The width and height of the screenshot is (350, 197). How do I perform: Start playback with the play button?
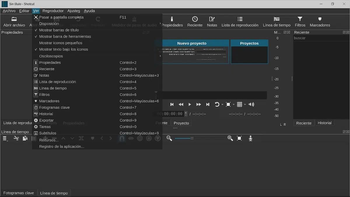click(190, 104)
